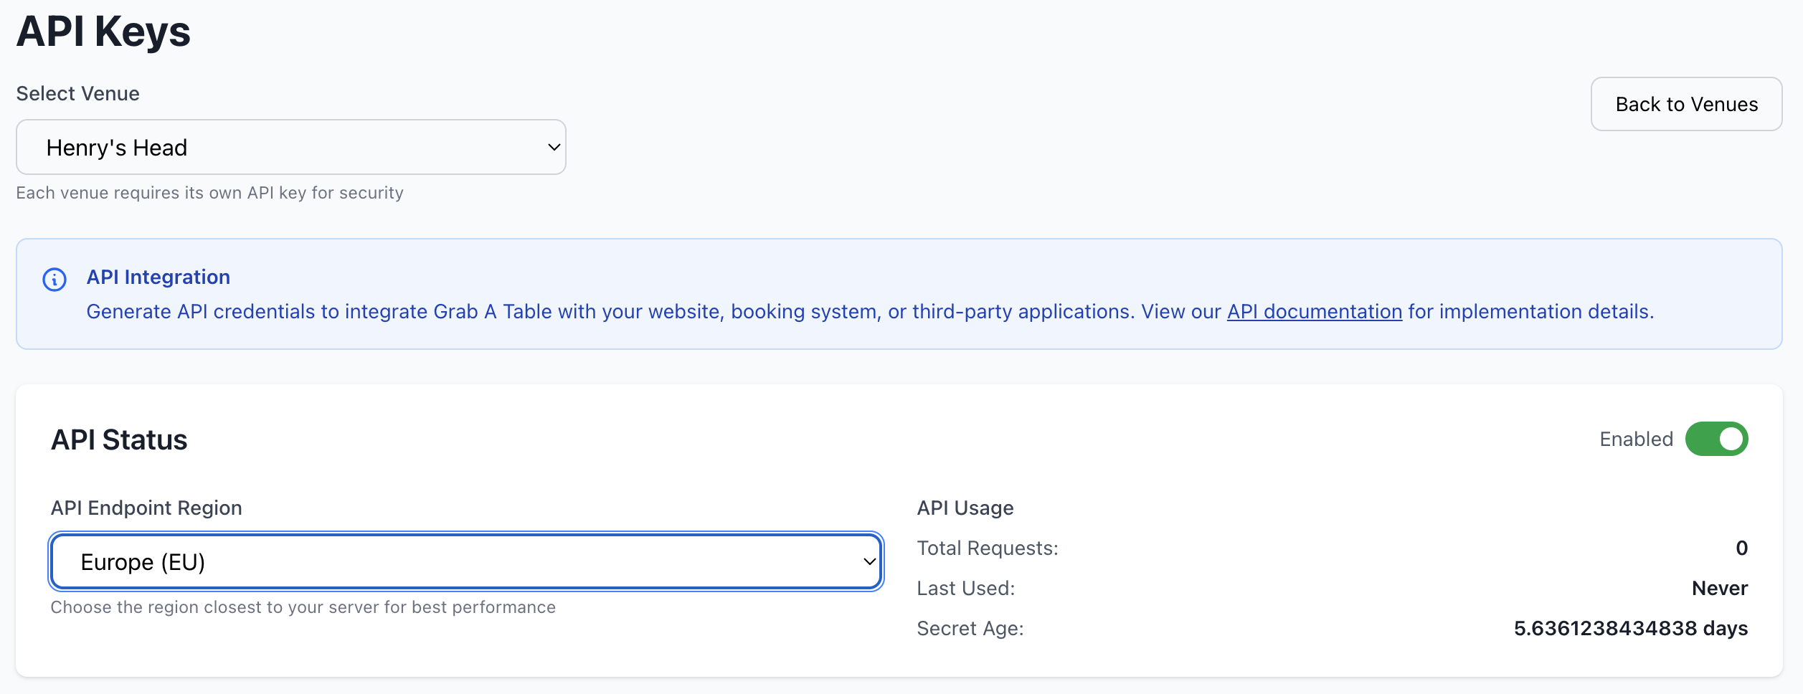
Task: Click the API Keys page heading
Action: 103,32
